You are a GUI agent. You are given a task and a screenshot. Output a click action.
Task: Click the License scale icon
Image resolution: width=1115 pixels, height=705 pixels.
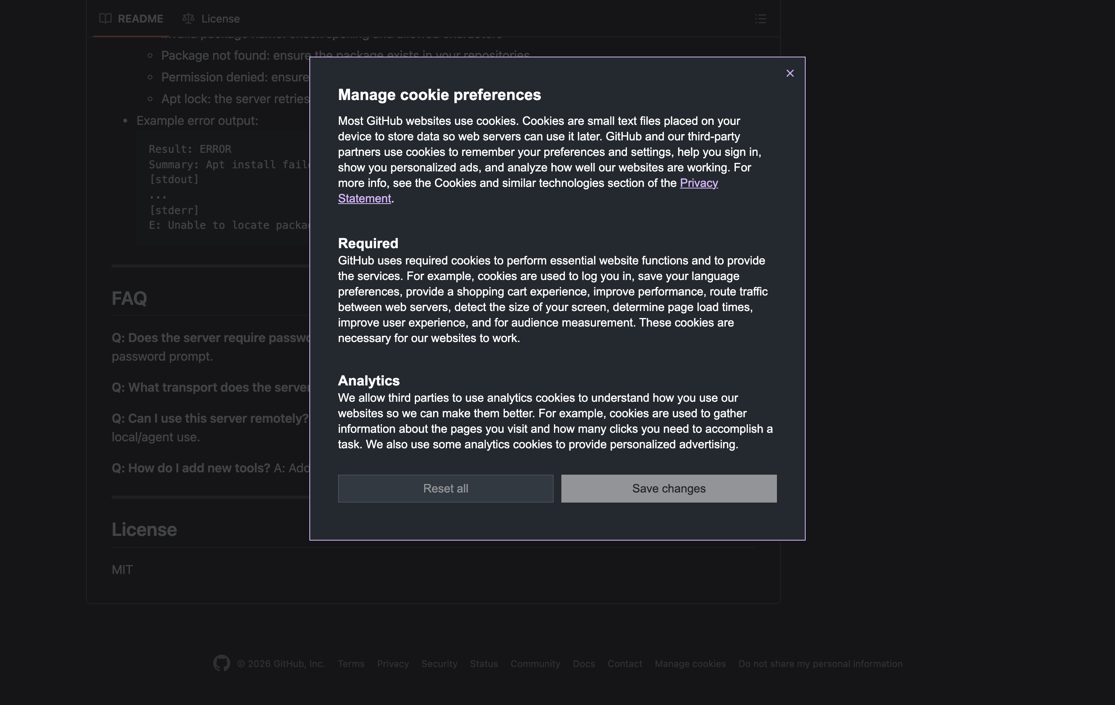[x=188, y=19]
